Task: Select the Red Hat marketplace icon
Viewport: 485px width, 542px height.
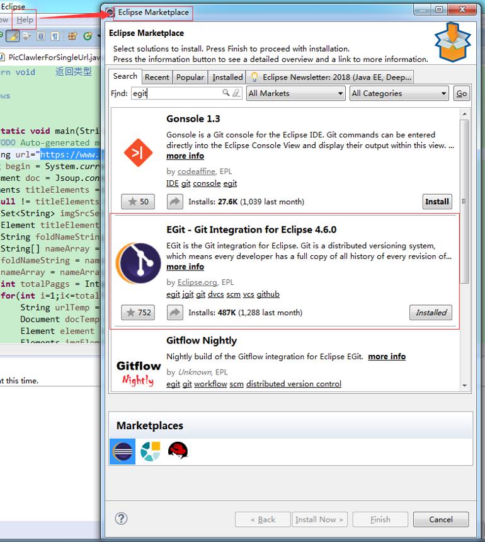Action: pyautogui.click(x=178, y=451)
